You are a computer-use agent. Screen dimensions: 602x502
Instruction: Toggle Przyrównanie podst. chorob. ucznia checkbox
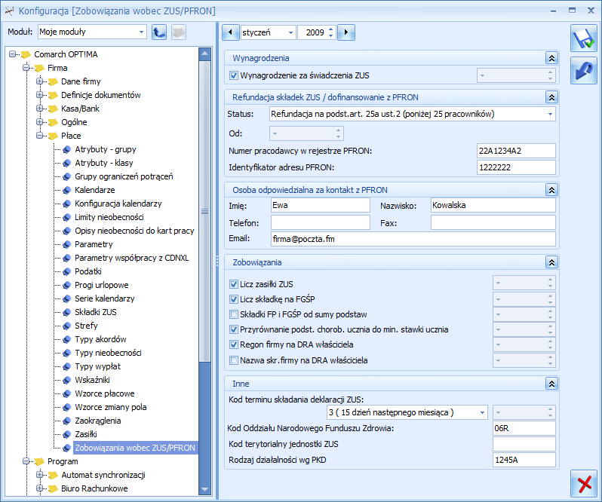[233, 329]
